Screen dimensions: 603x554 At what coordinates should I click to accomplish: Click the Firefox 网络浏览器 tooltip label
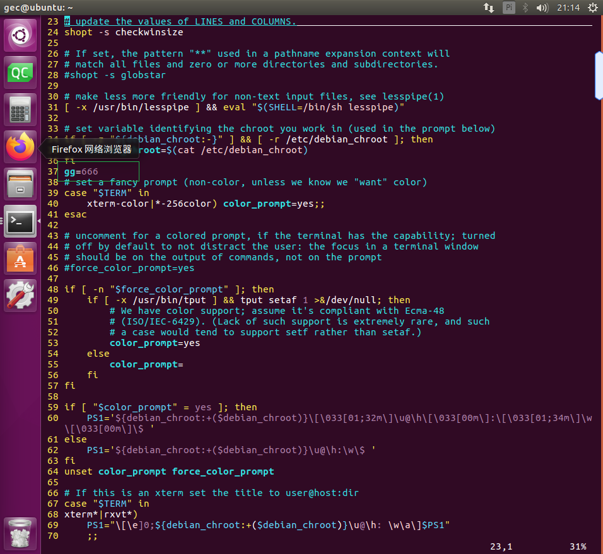pyautogui.click(x=91, y=149)
